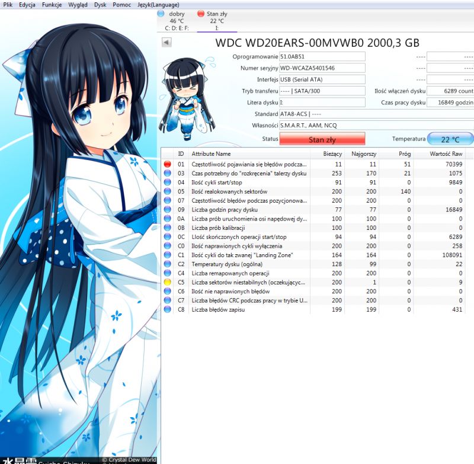Select row 'Temperatury dysku (ogólna)'
Screen dimensions: 474x464
pyautogui.click(x=313, y=264)
